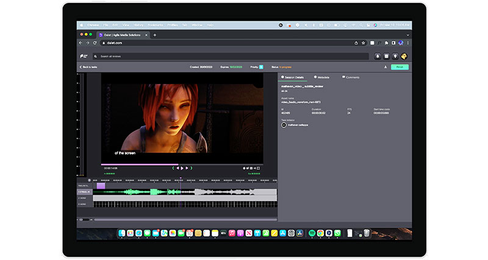Open the Priority value dropdown
Image resolution: width=488 pixels, height=260 pixels.
pos(261,67)
